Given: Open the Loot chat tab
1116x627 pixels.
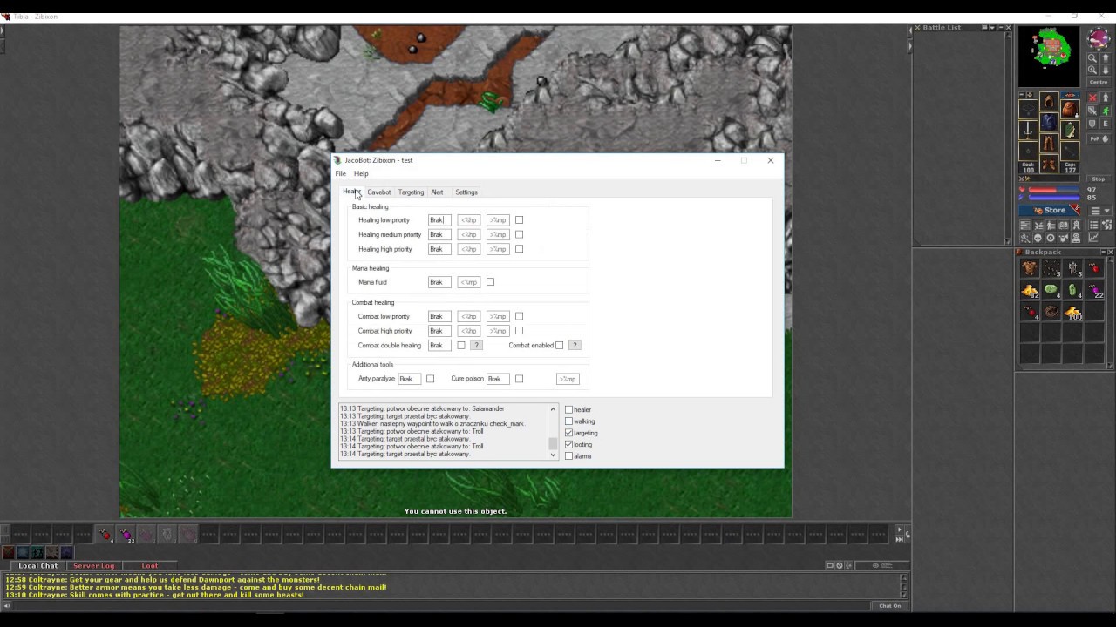Looking at the screenshot, I should coord(150,566).
